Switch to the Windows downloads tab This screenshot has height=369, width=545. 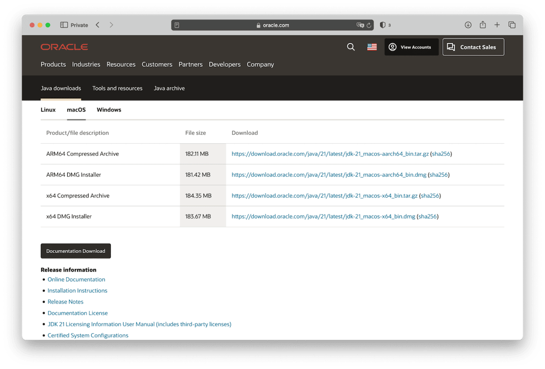coord(109,110)
